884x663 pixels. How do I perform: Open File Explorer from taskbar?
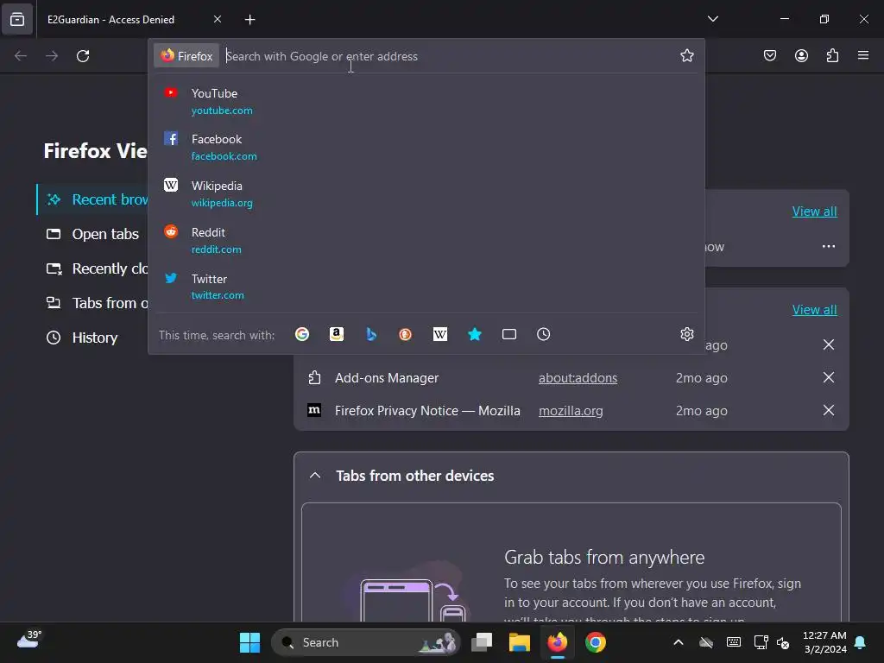[x=519, y=642]
